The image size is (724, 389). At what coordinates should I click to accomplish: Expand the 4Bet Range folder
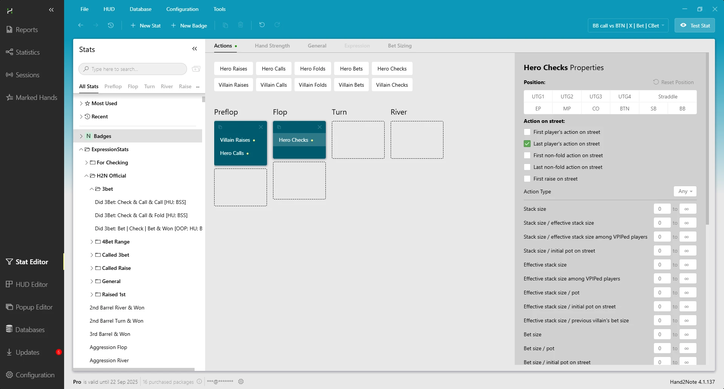pyautogui.click(x=92, y=242)
